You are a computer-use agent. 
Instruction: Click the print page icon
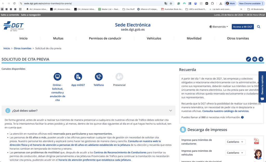[x=255, y=59]
